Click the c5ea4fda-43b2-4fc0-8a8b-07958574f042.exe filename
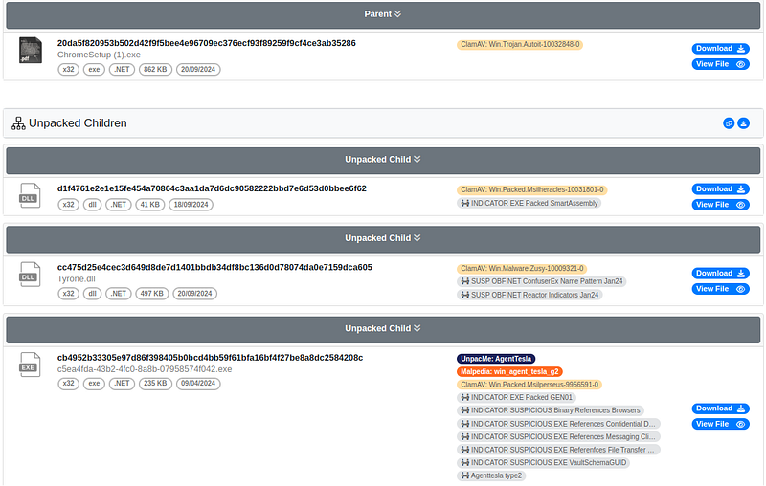This screenshot has width=766, height=486. tap(145, 369)
